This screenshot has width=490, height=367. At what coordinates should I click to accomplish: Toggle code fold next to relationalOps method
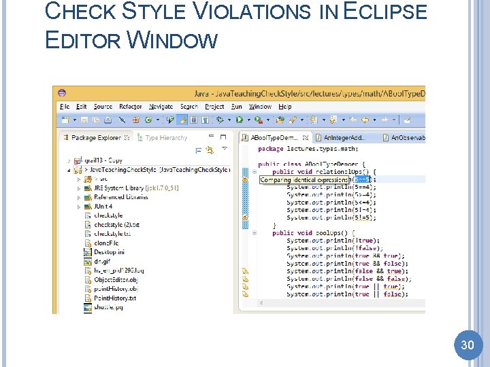(x=255, y=172)
